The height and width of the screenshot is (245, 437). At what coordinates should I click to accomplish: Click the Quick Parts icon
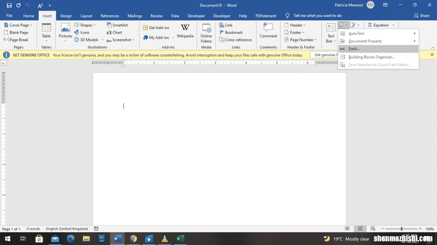pos(341,25)
